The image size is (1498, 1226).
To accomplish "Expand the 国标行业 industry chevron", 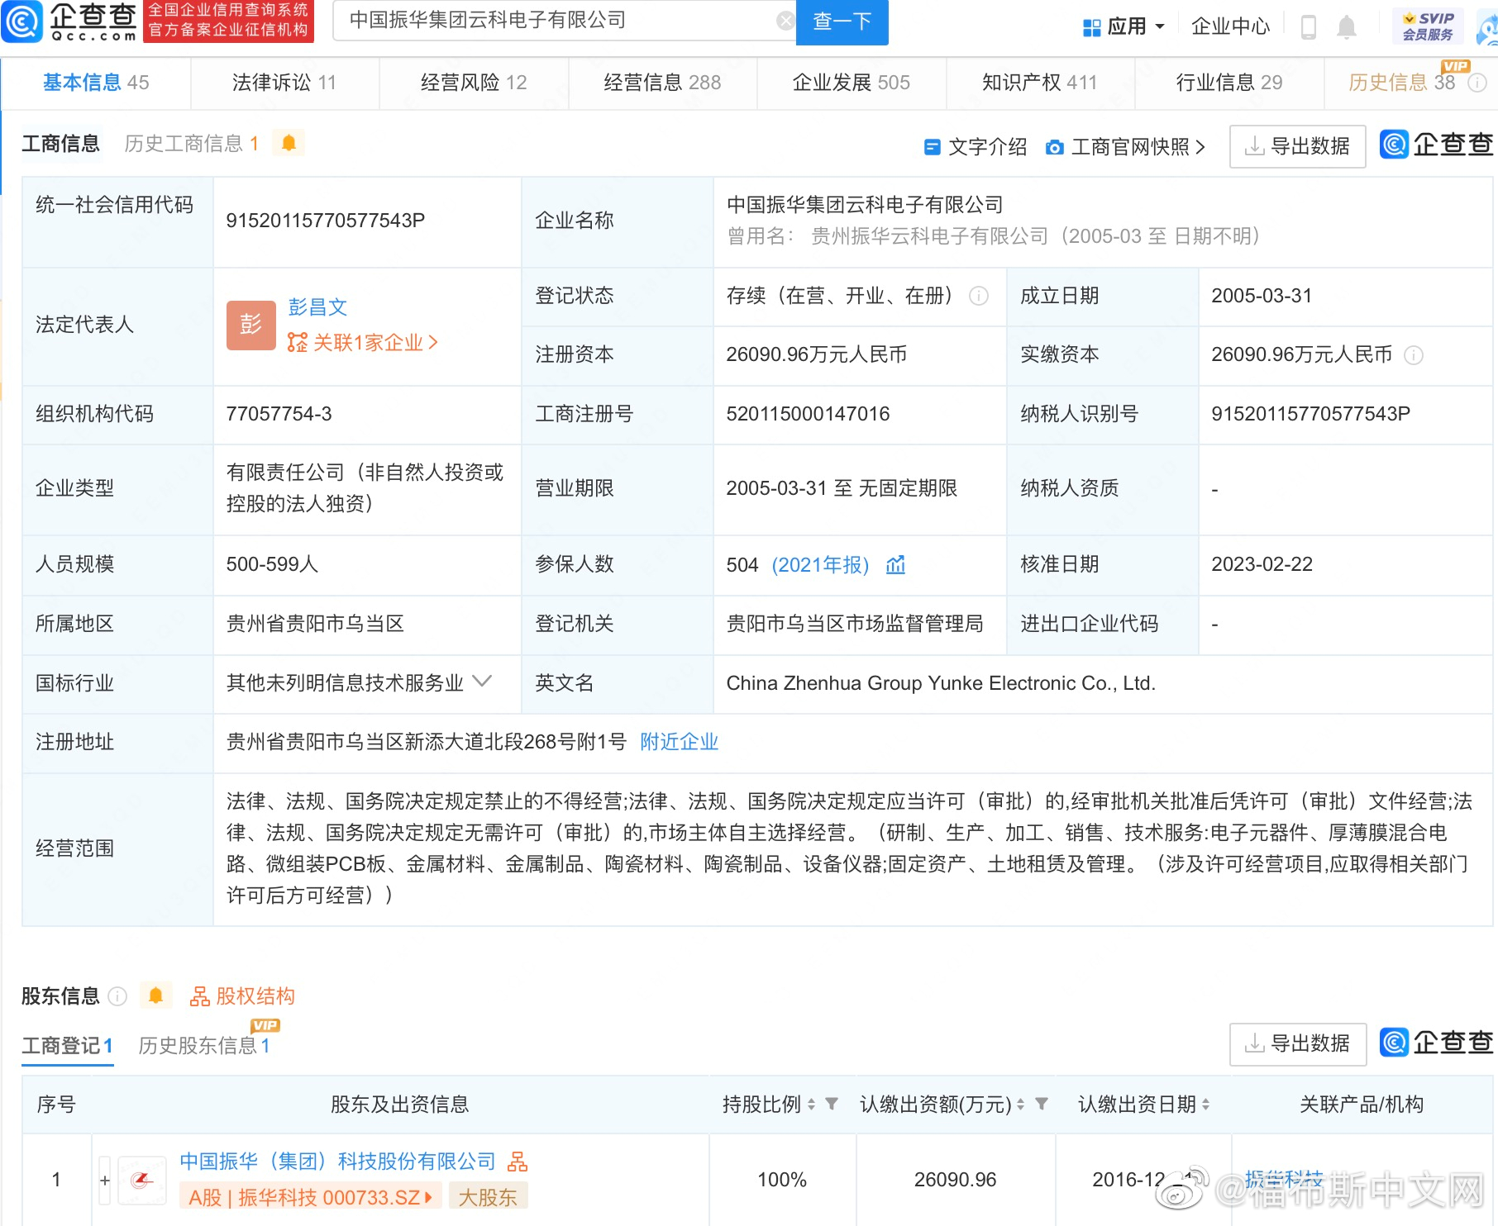I will (x=482, y=682).
